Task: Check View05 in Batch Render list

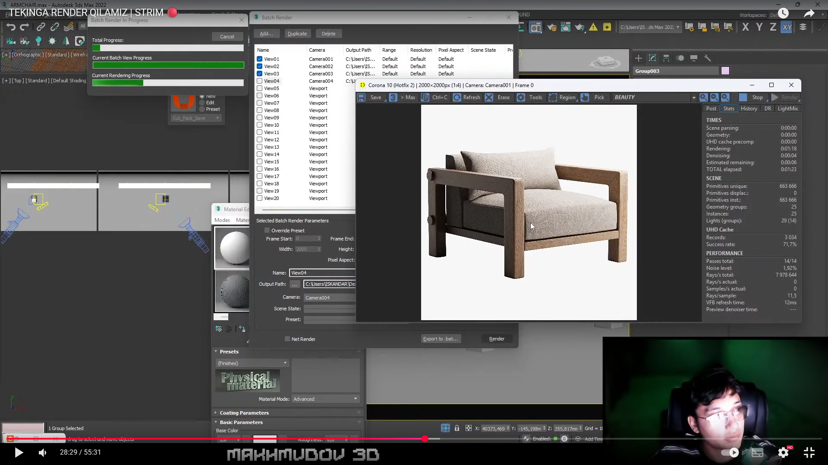Action: tap(259, 88)
